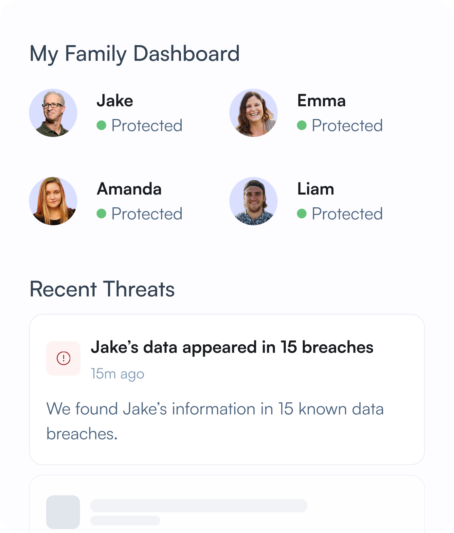
Task: Toggle Emma's Protected status
Action: (347, 125)
